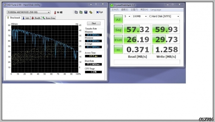Click the 4K read result 0.371
Screen dimensions: 215x122
(137, 49)
